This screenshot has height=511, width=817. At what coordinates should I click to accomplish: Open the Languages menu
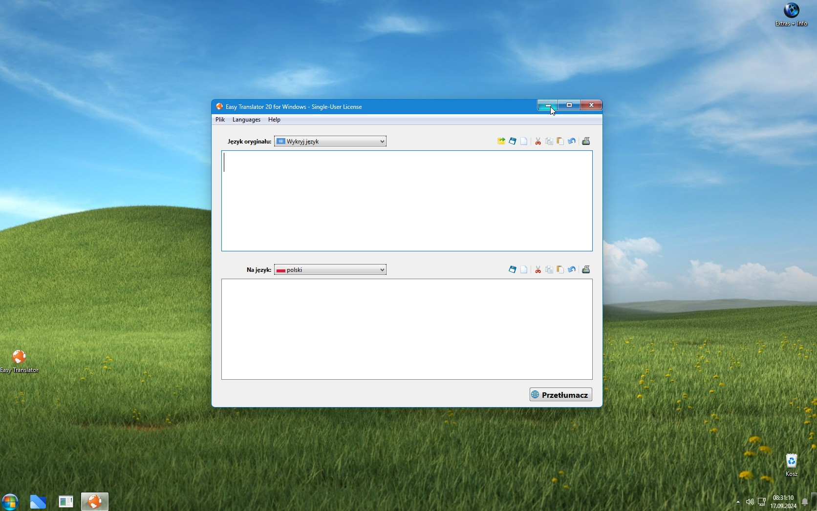coord(246,120)
